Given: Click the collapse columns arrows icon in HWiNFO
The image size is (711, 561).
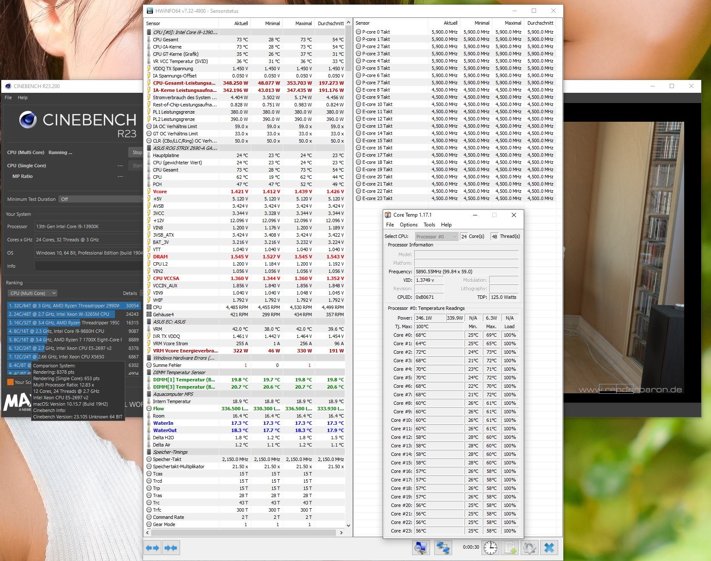Looking at the screenshot, I should 171,548.
